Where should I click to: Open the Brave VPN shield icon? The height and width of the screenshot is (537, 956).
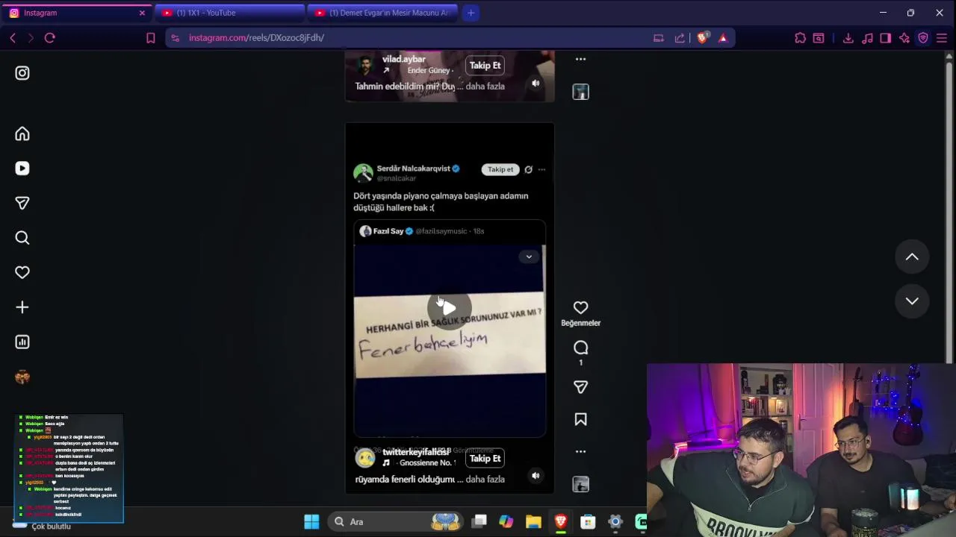[x=923, y=37]
